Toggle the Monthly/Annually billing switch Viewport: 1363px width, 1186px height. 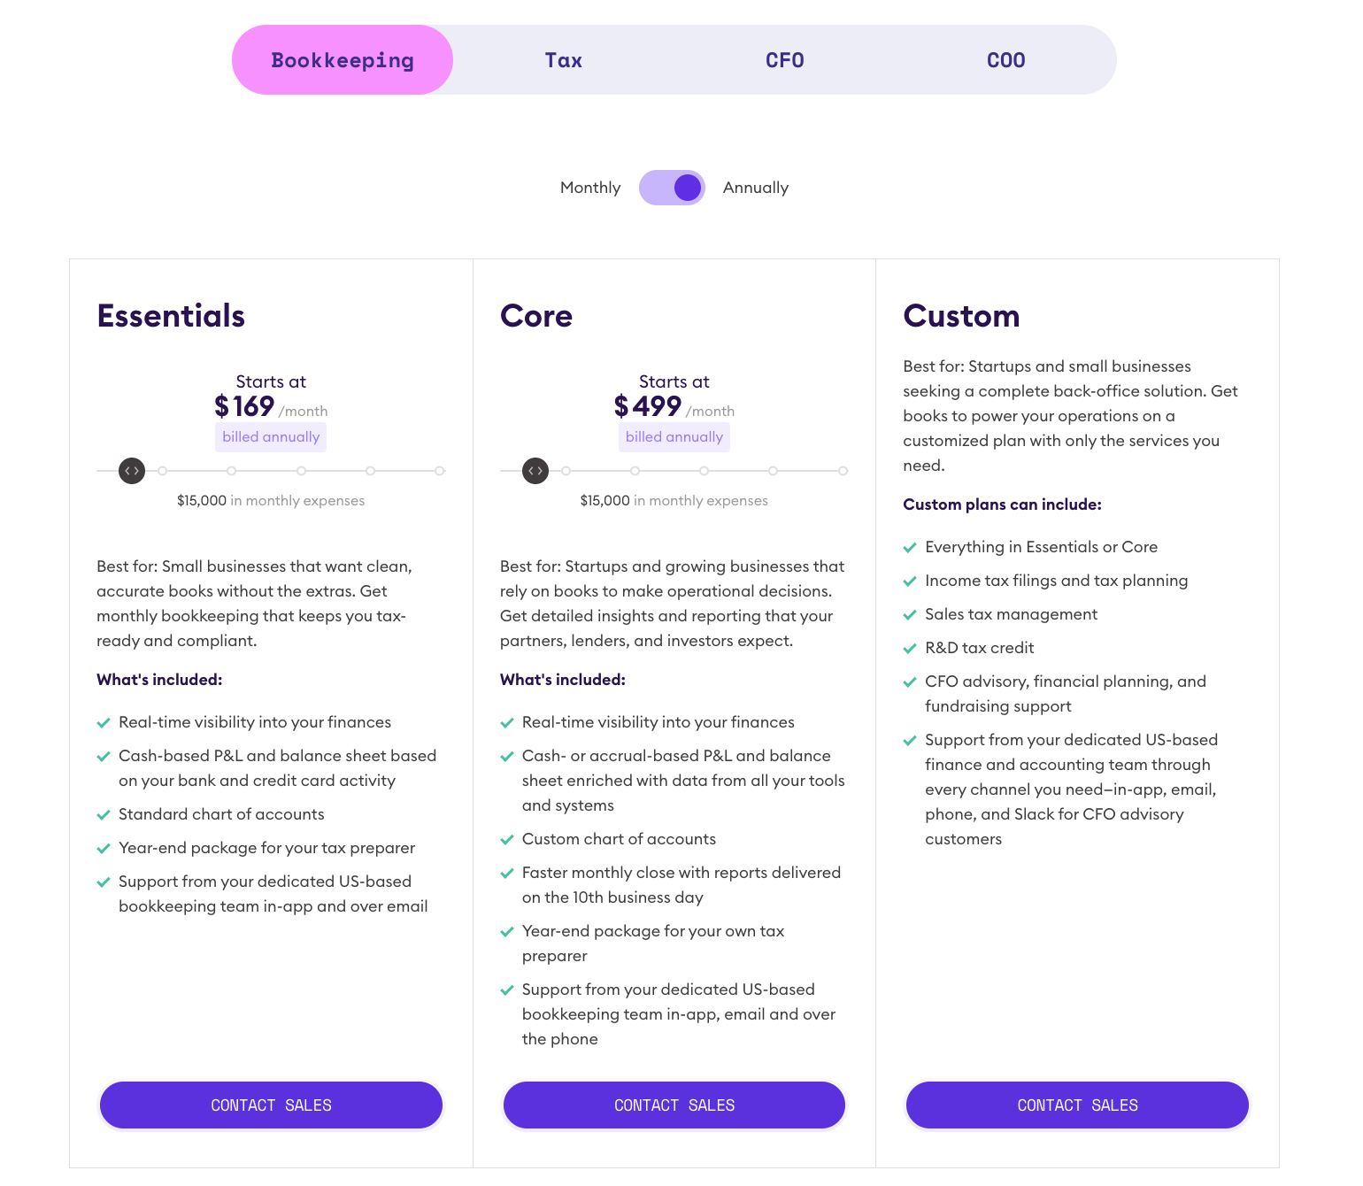coord(672,188)
